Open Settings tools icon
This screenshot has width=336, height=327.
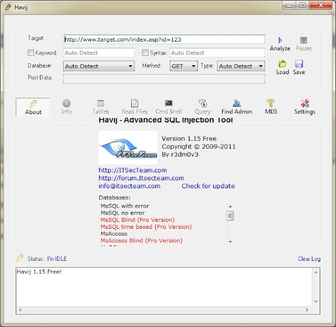(x=304, y=103)
